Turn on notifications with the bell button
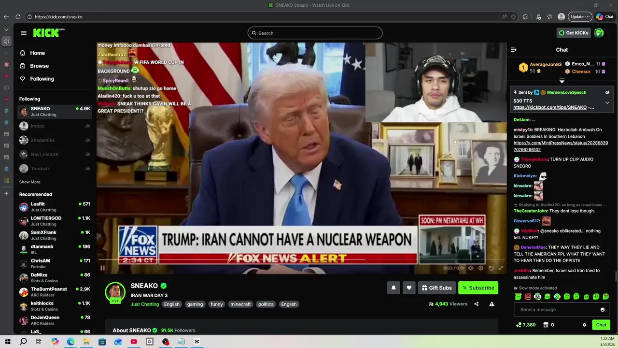Image resolution: width=618 pixels, height=348 pixels. tap(393, 288)
